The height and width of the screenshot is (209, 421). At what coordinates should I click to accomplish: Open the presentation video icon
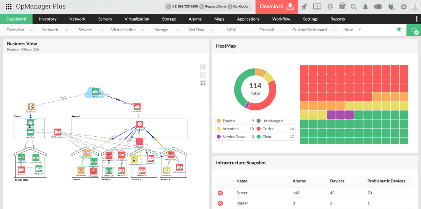pos(317,7)
